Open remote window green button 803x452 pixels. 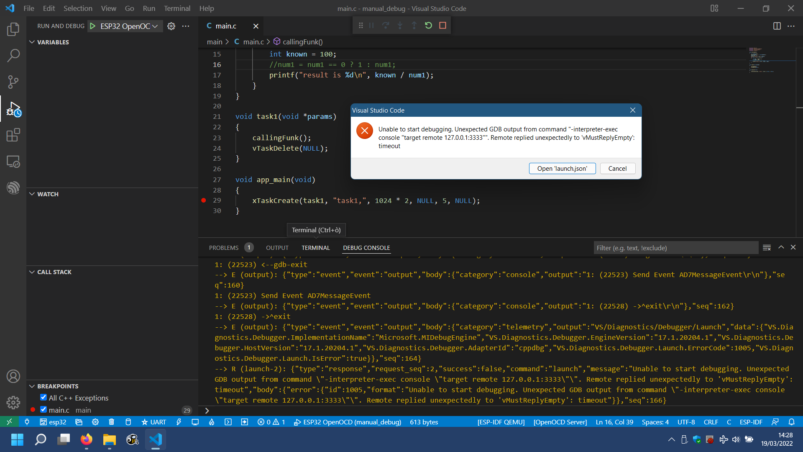click(9, 422)
